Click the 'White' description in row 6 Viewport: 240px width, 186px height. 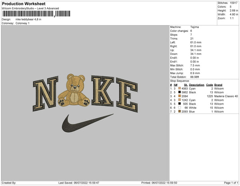[192, 108]
